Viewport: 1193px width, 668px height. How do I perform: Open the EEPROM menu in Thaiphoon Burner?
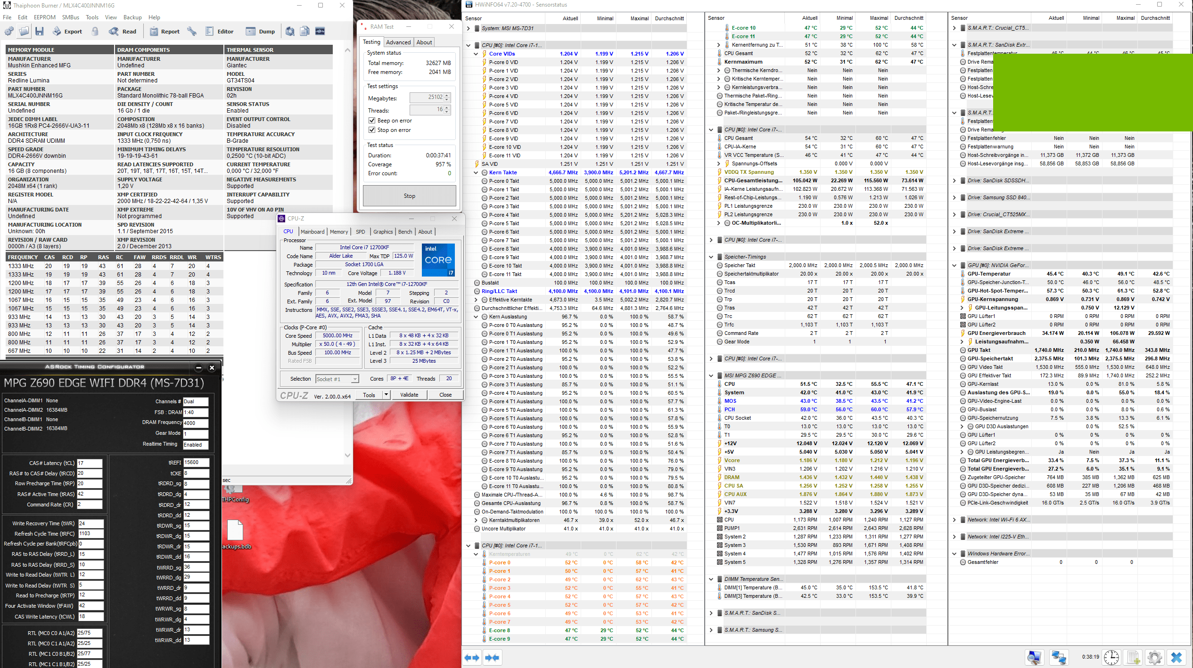[x=45, y=17]
